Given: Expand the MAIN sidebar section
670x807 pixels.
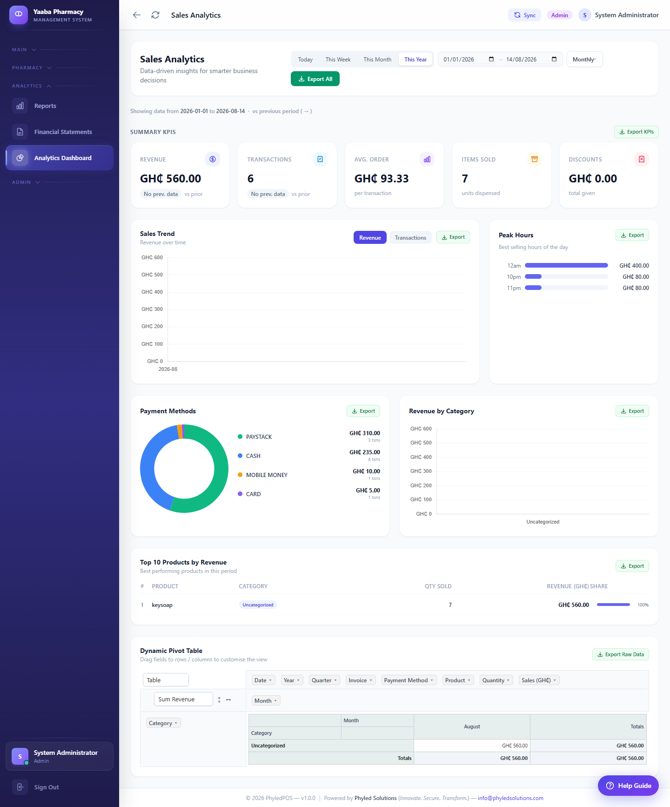Looking at the screenshot, I should [x=24, y=50].
